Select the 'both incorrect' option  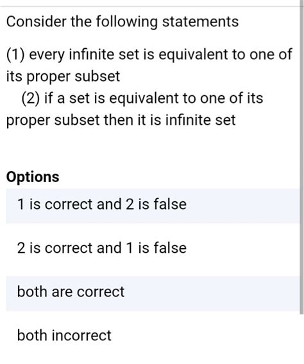click(153, 337)
